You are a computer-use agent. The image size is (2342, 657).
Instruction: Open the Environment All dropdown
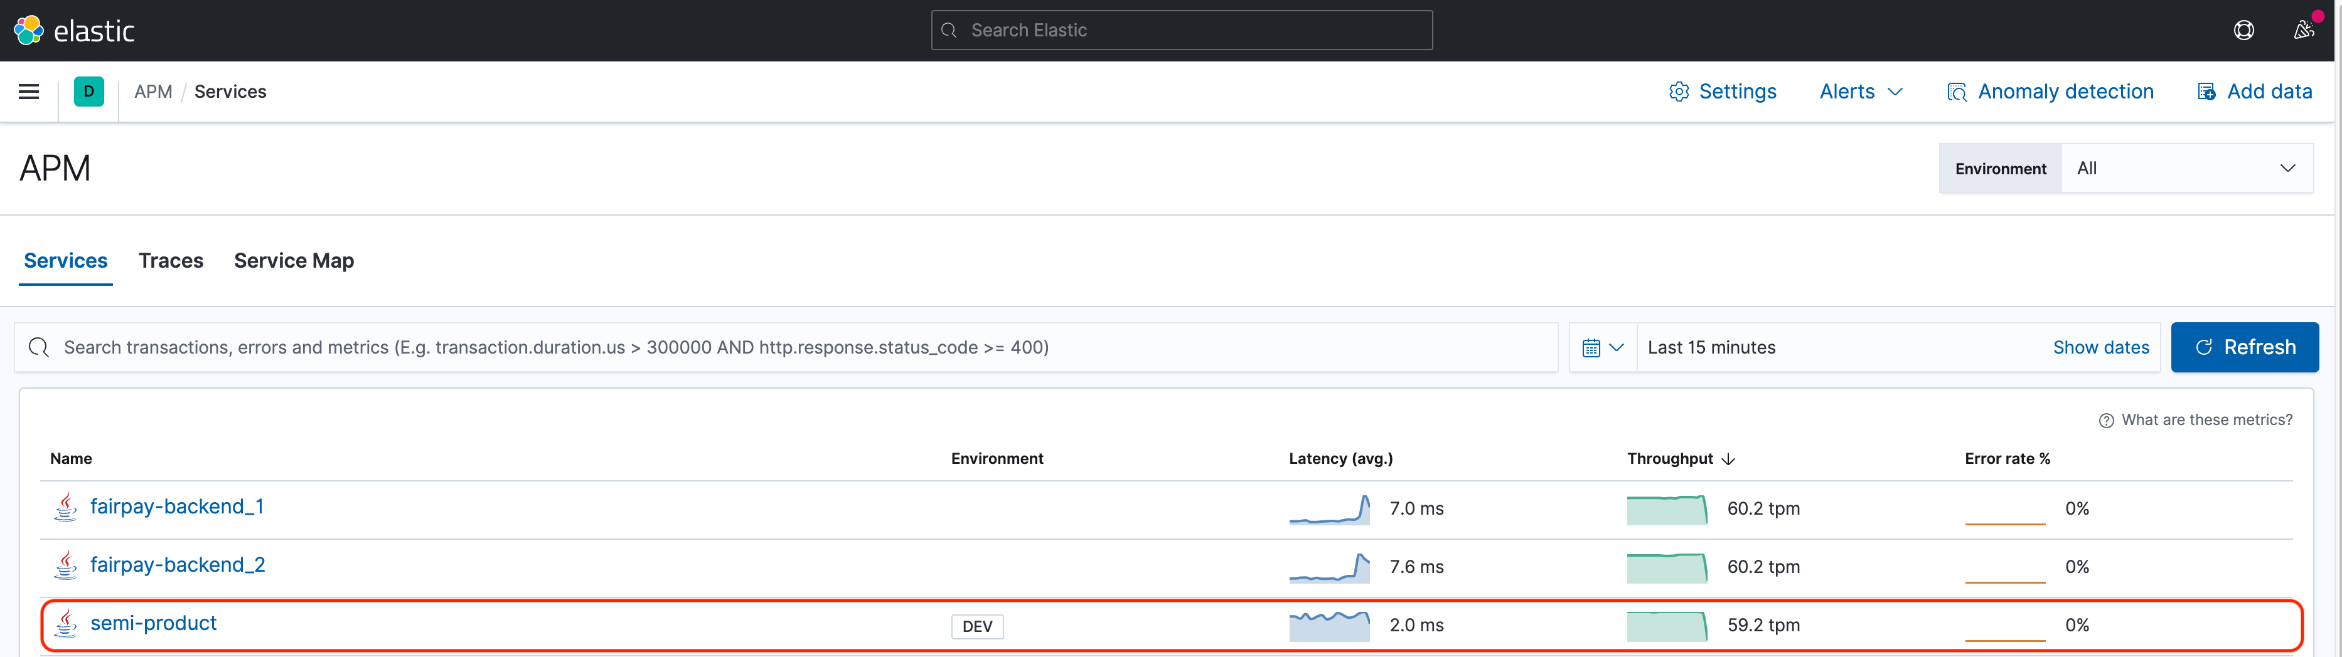2186,168
